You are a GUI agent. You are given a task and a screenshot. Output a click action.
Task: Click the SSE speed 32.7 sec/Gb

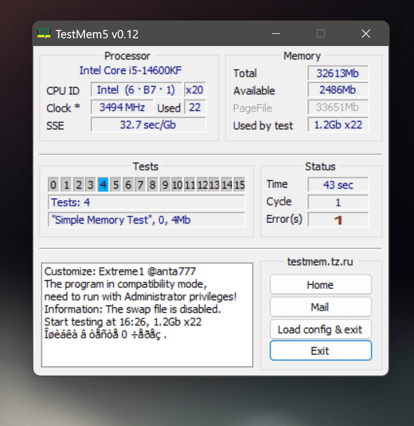click(x=148, y=125)
